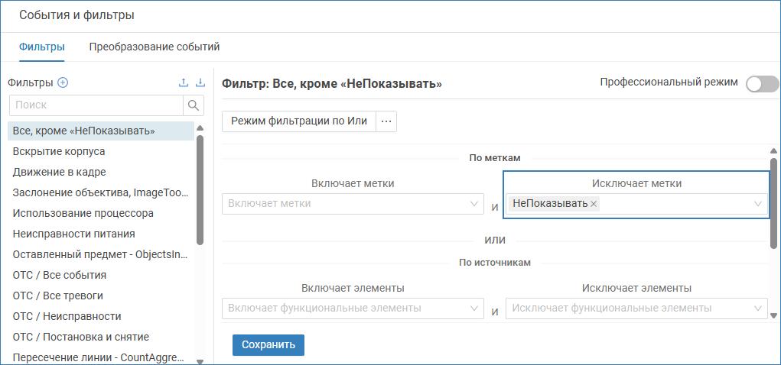Switch to «Преобразование событий» tab
The width and height of the screenshot is (781, 365).
pyautogui.click(x=155, y=47)
